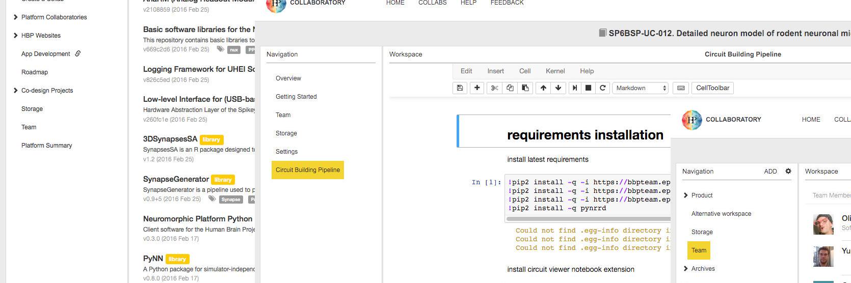Move the selected cell down

559,88
